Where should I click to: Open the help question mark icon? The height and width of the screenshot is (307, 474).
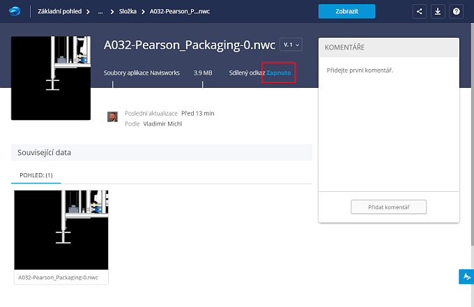pos(456,11)
